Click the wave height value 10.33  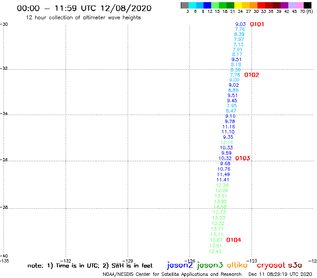point(227,148)
